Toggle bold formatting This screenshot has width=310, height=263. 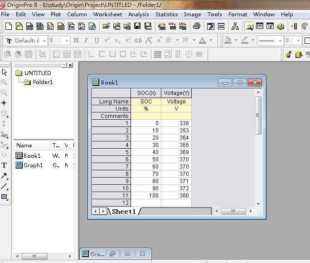point(76,40)
